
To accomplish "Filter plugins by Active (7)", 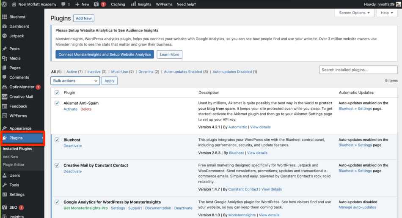I will point(74,72).
